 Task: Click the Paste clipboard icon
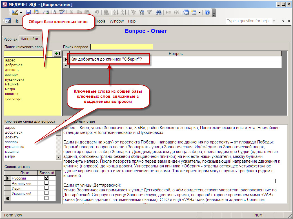[x=87, y=12]
